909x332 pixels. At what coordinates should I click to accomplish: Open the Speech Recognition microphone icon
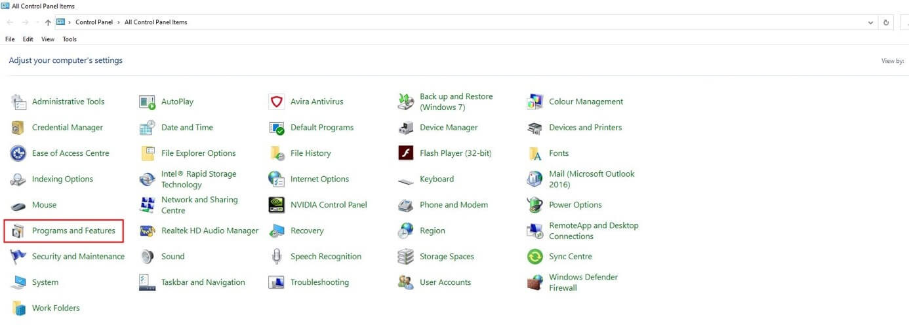(277, 257)
